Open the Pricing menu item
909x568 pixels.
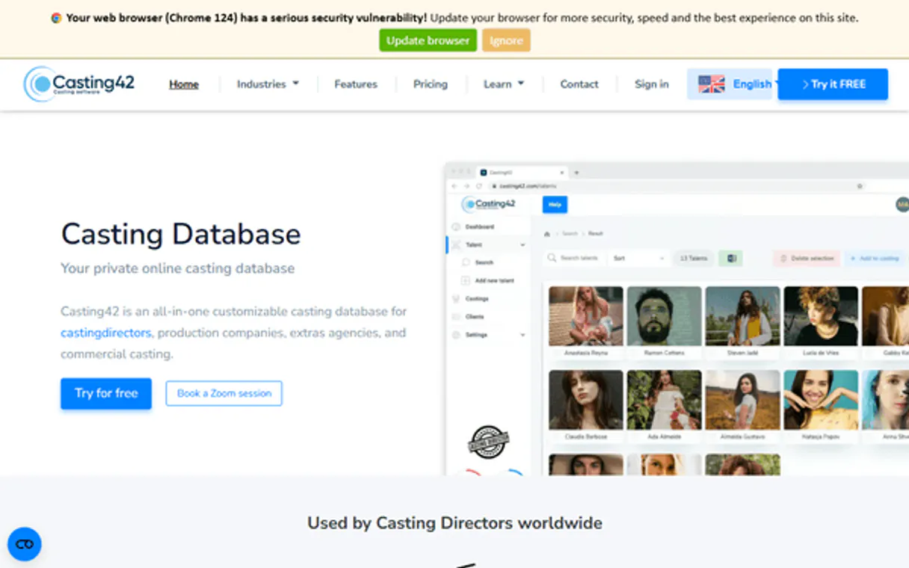[430, 84]
